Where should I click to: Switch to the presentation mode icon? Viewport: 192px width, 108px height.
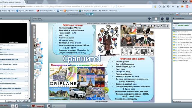coord(156,19)
